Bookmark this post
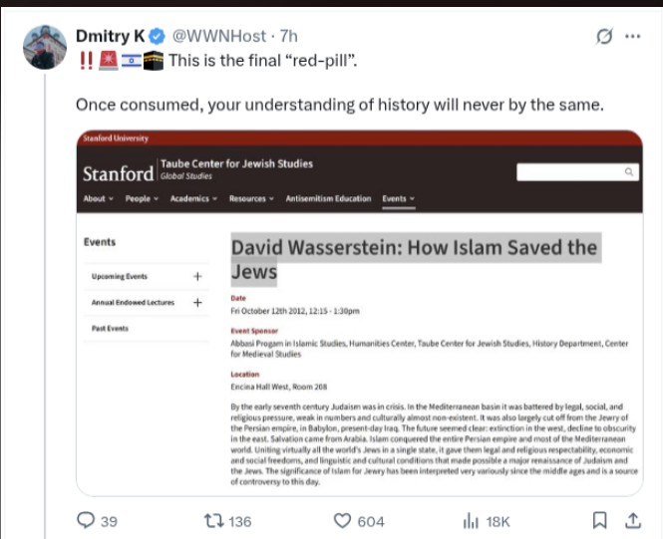This screenshot has height=539, width=663. click(599, 520)
